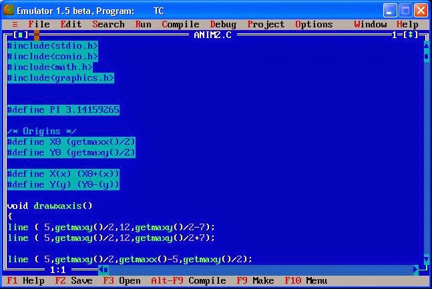Click the editor window zoom arrow [↕]

[x=411, y=35]
